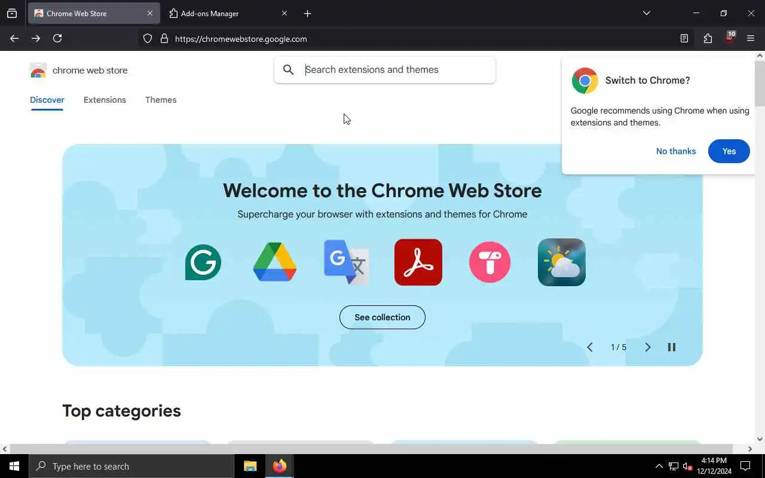This screenshot has height=478, width=765.
Task: Go back with the browser back arrow
Action: click(14, 39)
